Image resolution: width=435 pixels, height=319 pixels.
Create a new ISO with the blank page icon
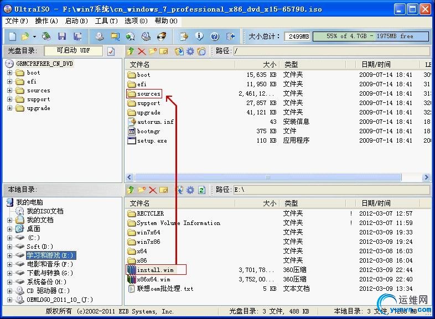click(13, 36)
